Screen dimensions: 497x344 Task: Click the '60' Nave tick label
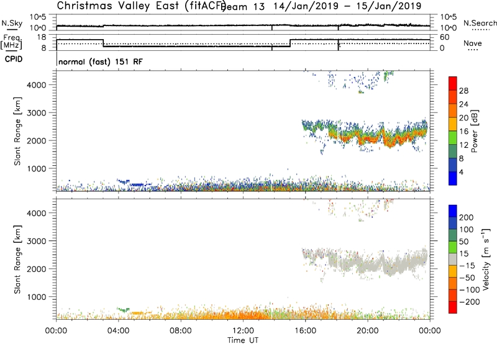click(x=444, y=37)
